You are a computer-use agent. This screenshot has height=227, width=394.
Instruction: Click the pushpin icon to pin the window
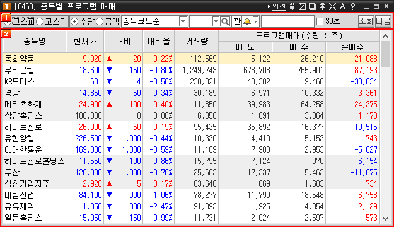(322, 6)
